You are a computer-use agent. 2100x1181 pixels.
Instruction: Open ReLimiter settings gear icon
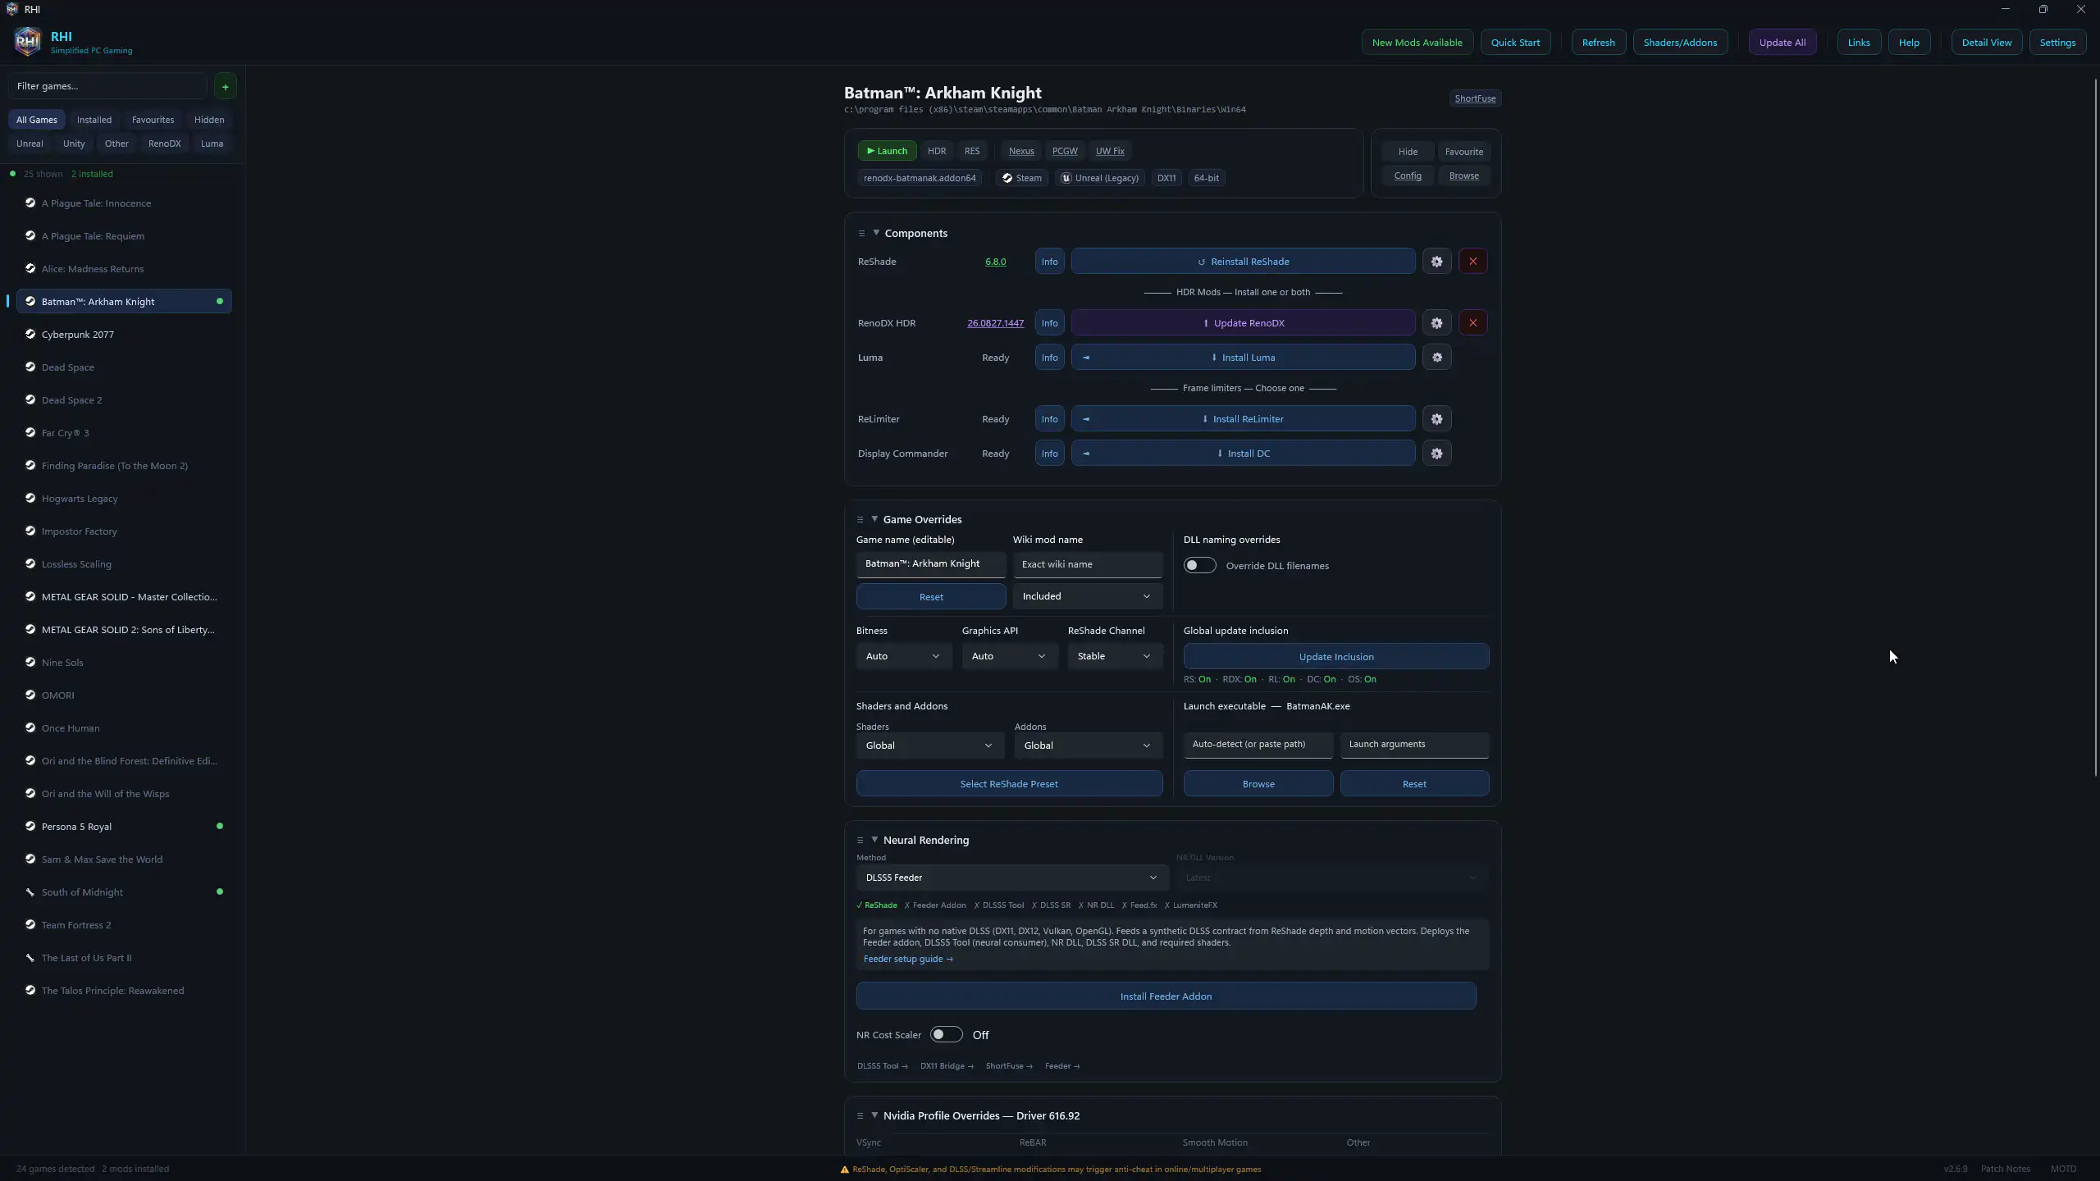1436,419
